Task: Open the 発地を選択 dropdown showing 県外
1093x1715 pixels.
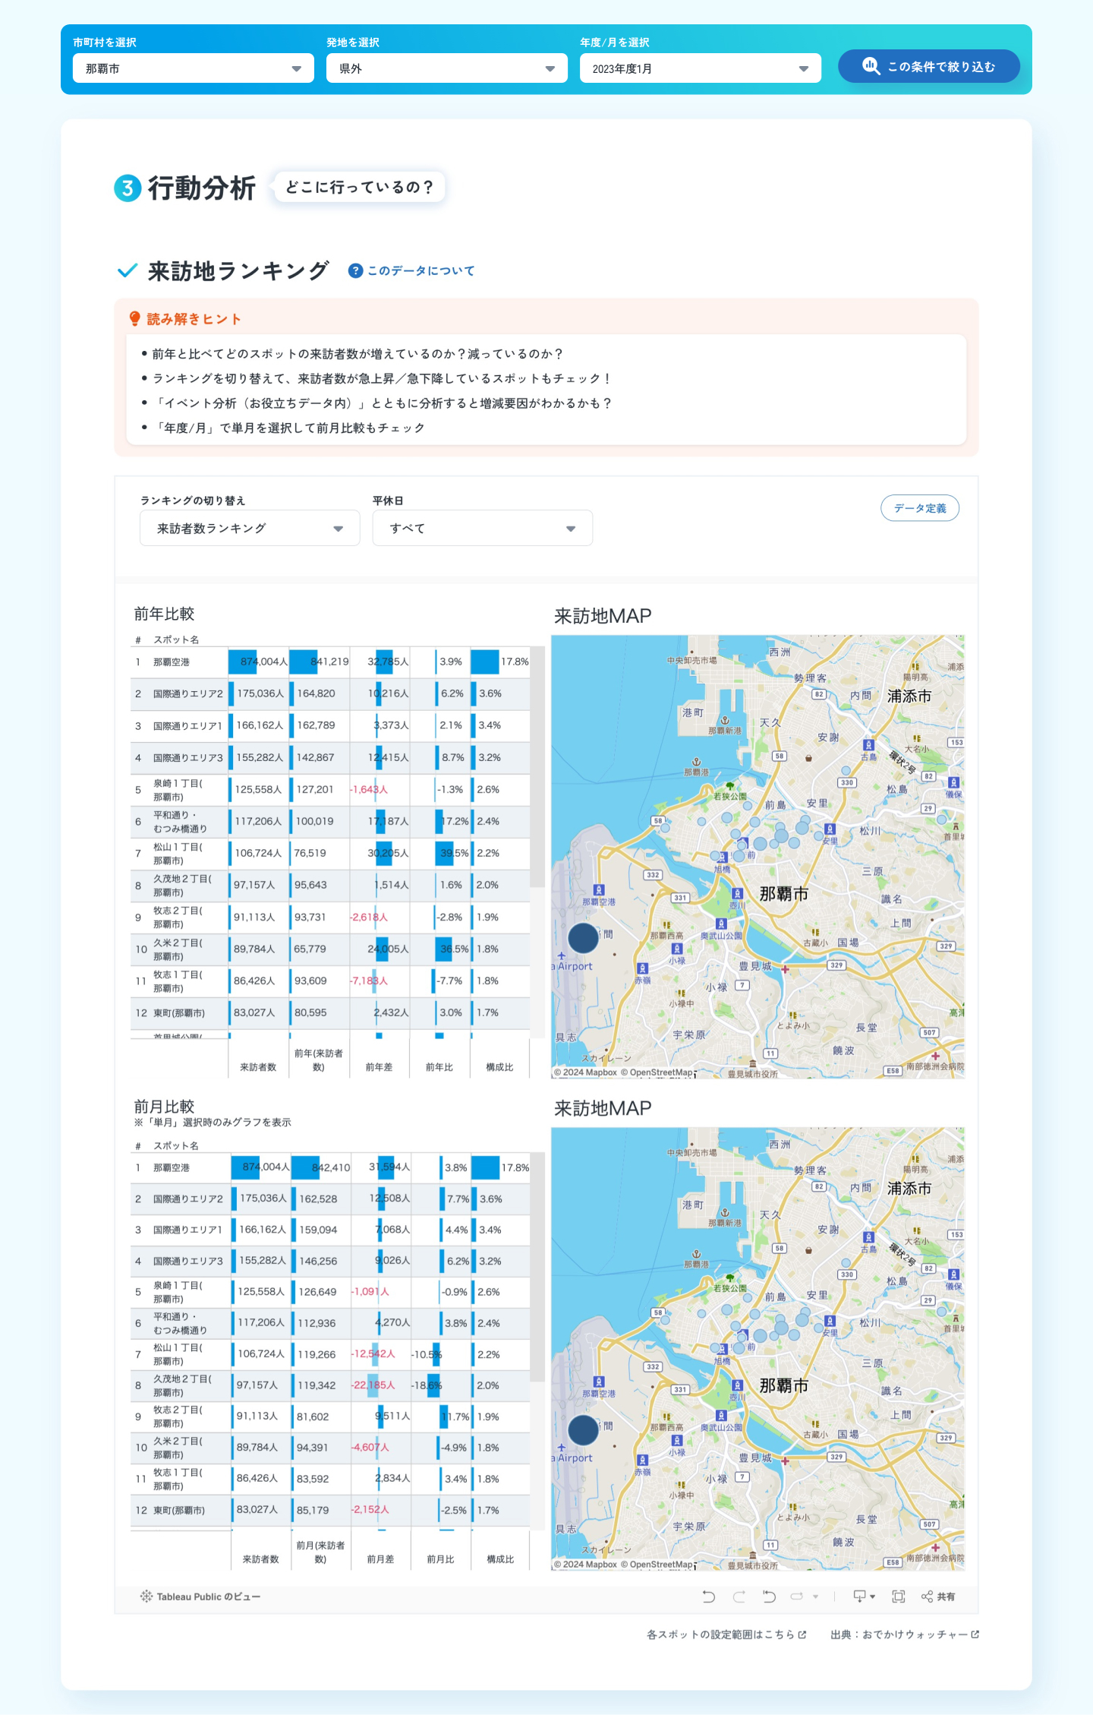Action: pos(447,68)
